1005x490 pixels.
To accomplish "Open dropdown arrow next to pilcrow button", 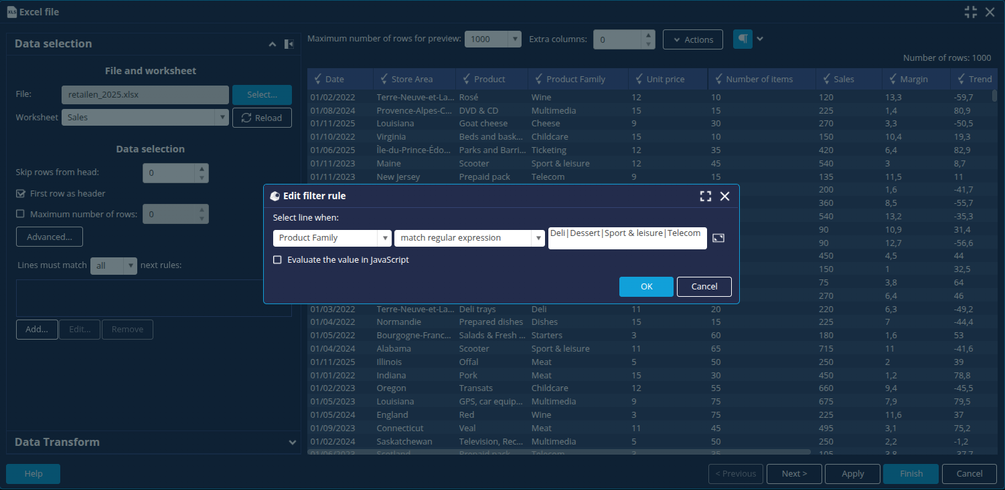I will pos(759,39).
